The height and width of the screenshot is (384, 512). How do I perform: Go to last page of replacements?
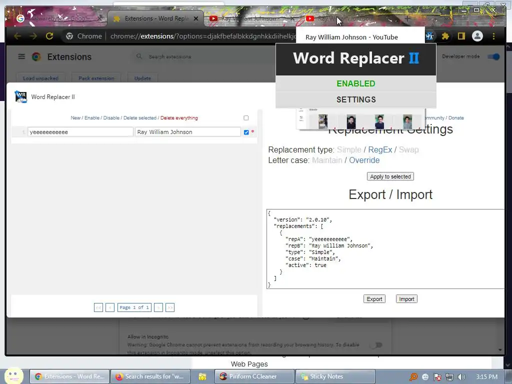170,307
